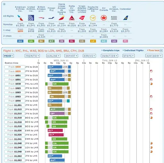Select the 2 stops row label

(7, 36)
